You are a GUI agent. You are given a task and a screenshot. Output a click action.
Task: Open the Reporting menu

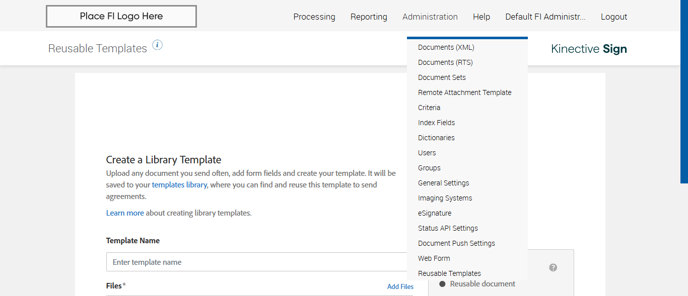pos(369,17)
